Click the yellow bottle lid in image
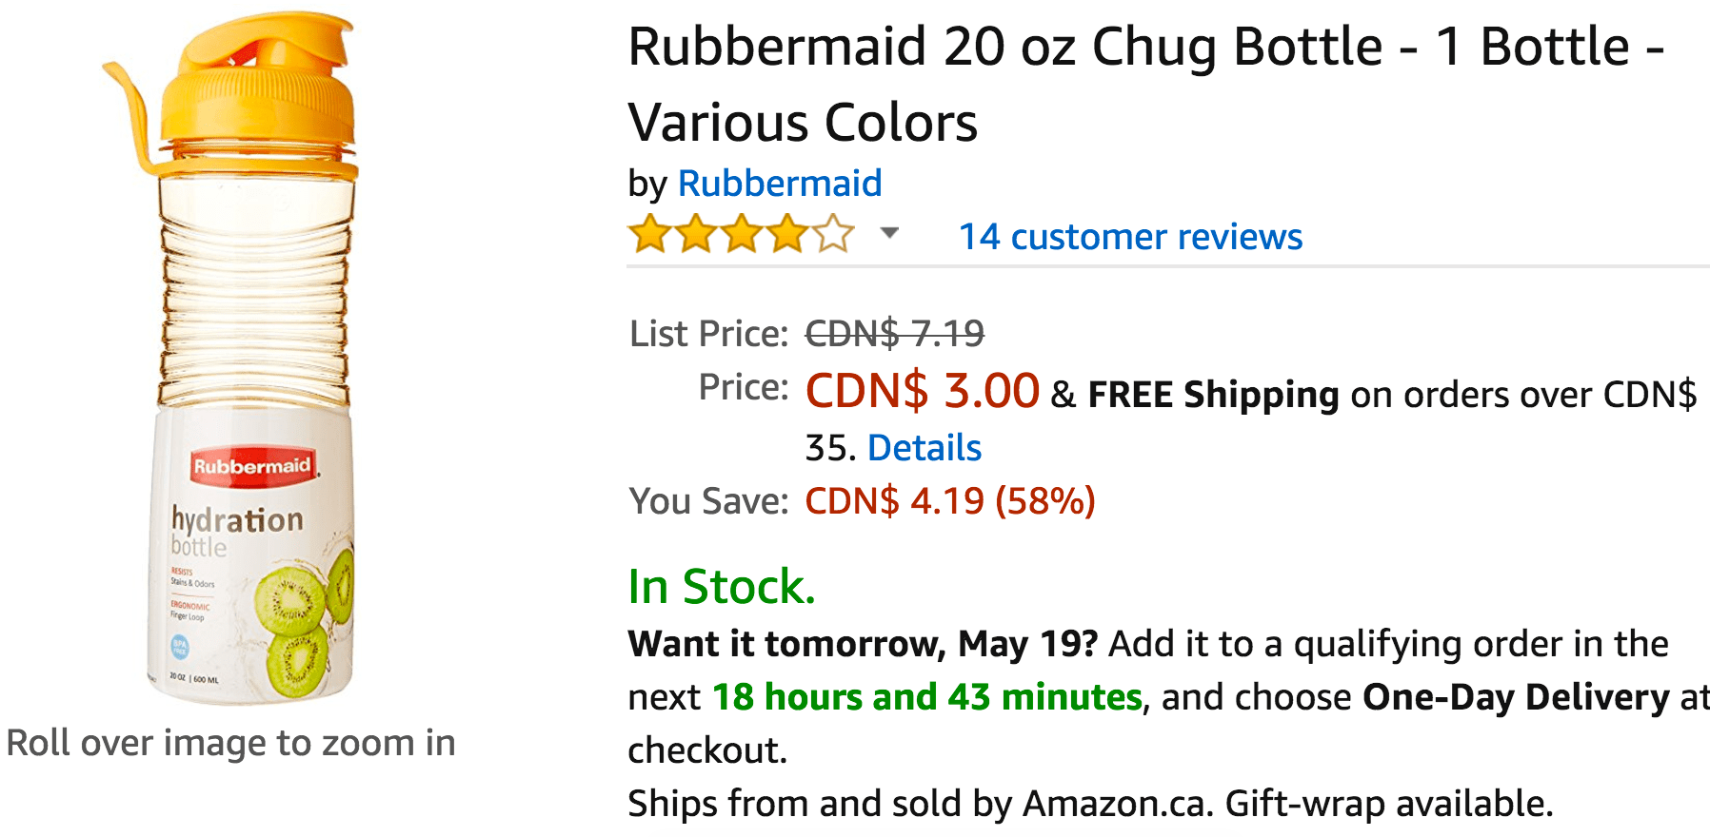Screen dimensions: 1710x837 pyautogui.click(x=259, y=86)
